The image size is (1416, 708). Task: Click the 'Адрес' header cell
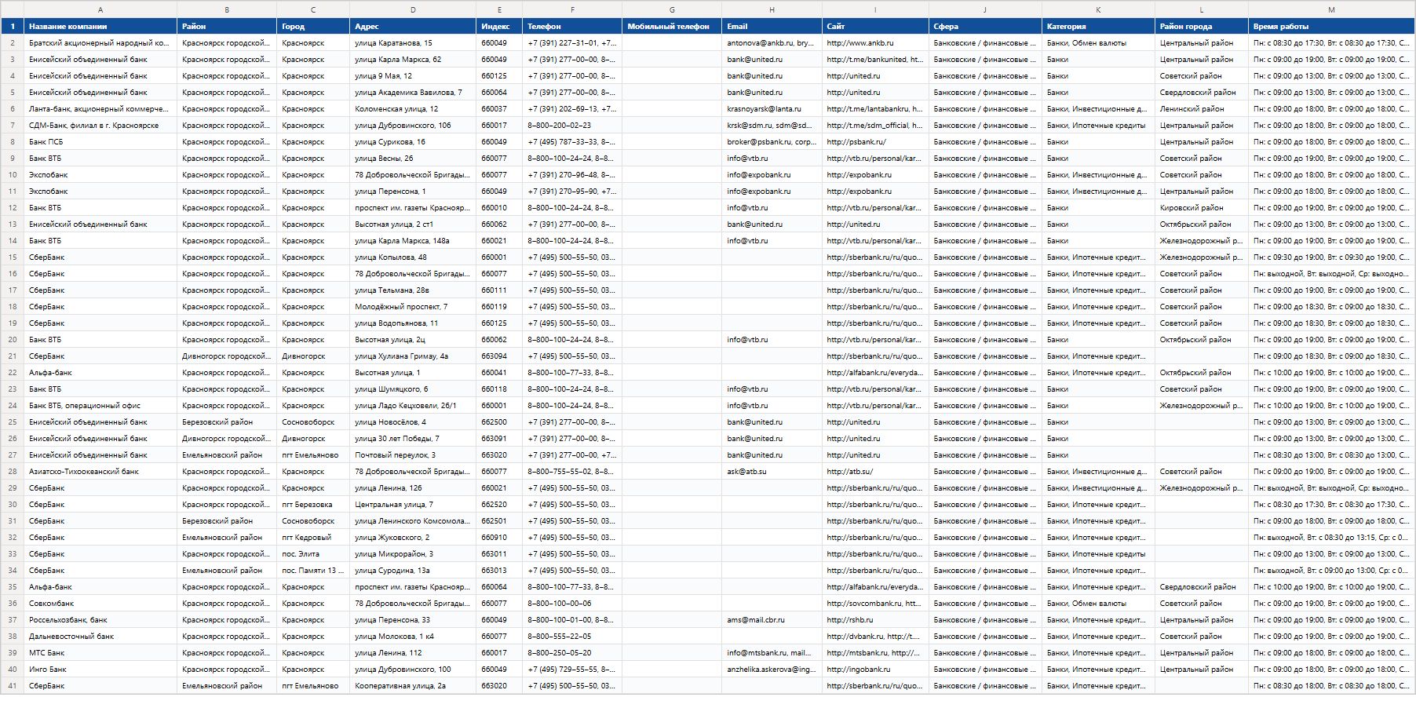(413, 27)
